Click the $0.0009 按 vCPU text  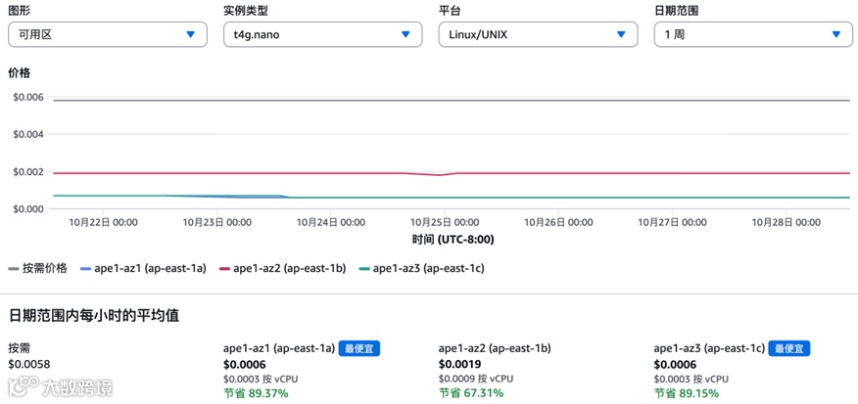(476, 379)
